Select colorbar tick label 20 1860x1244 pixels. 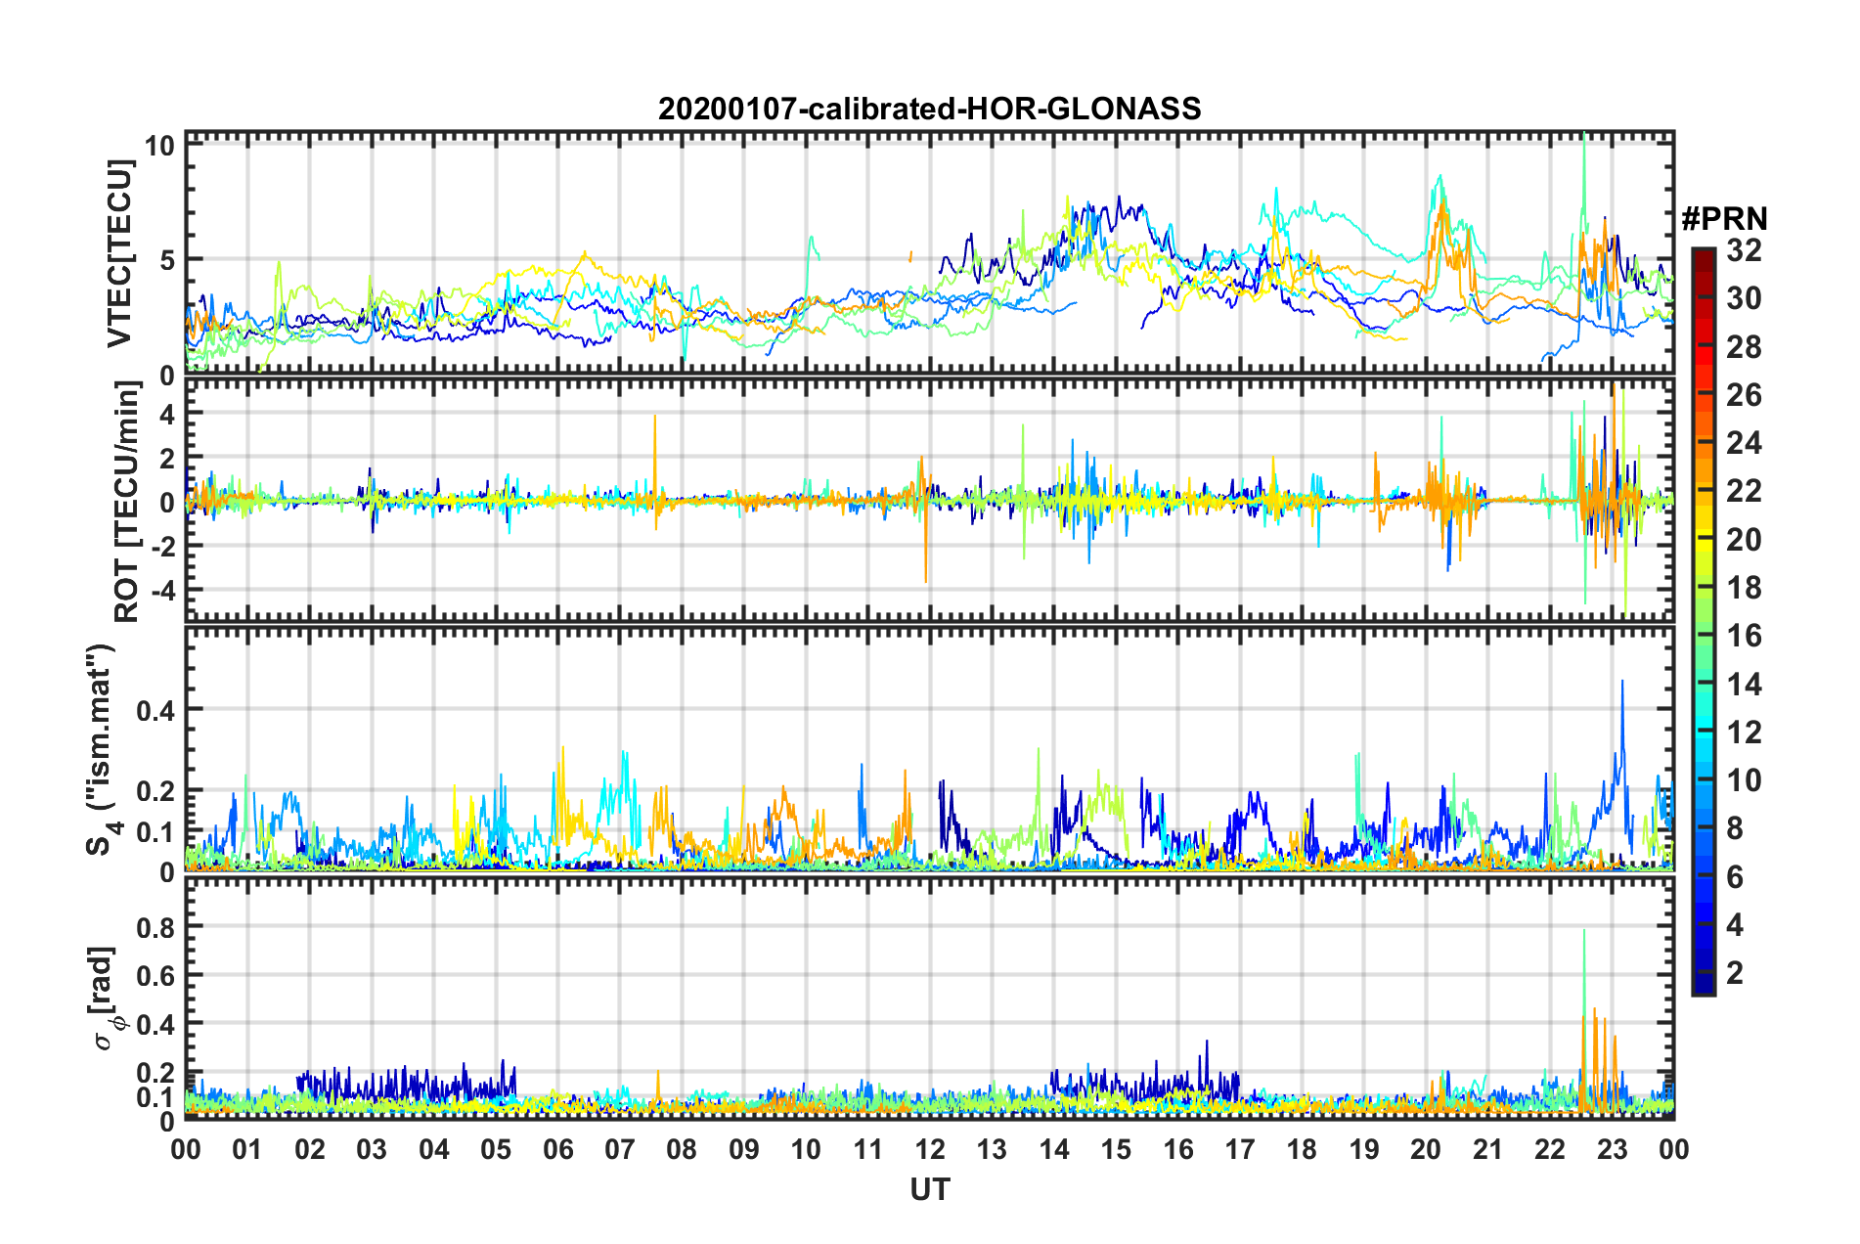(x=1744, y=539)
